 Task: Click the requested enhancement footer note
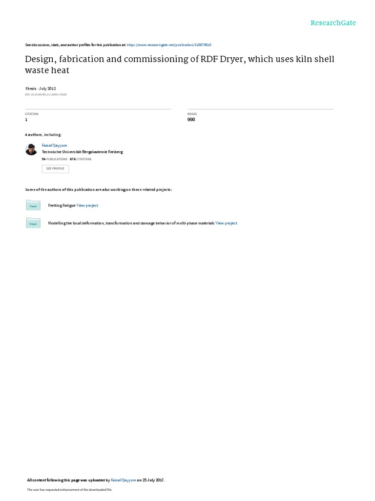(69, 490)
